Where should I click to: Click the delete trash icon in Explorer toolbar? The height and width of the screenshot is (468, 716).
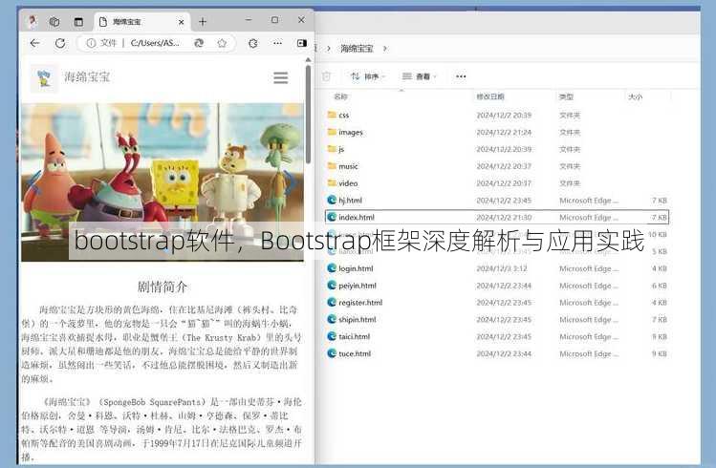click(326, 76)
